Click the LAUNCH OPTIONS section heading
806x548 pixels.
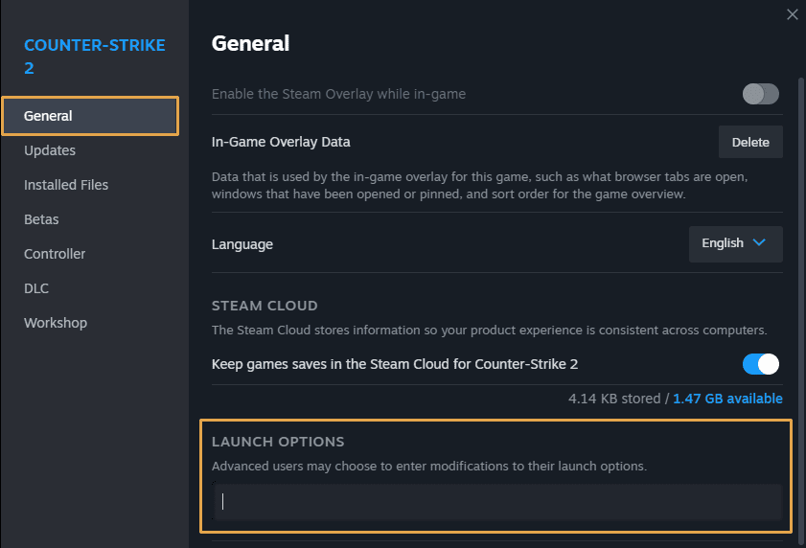(278, 442)
